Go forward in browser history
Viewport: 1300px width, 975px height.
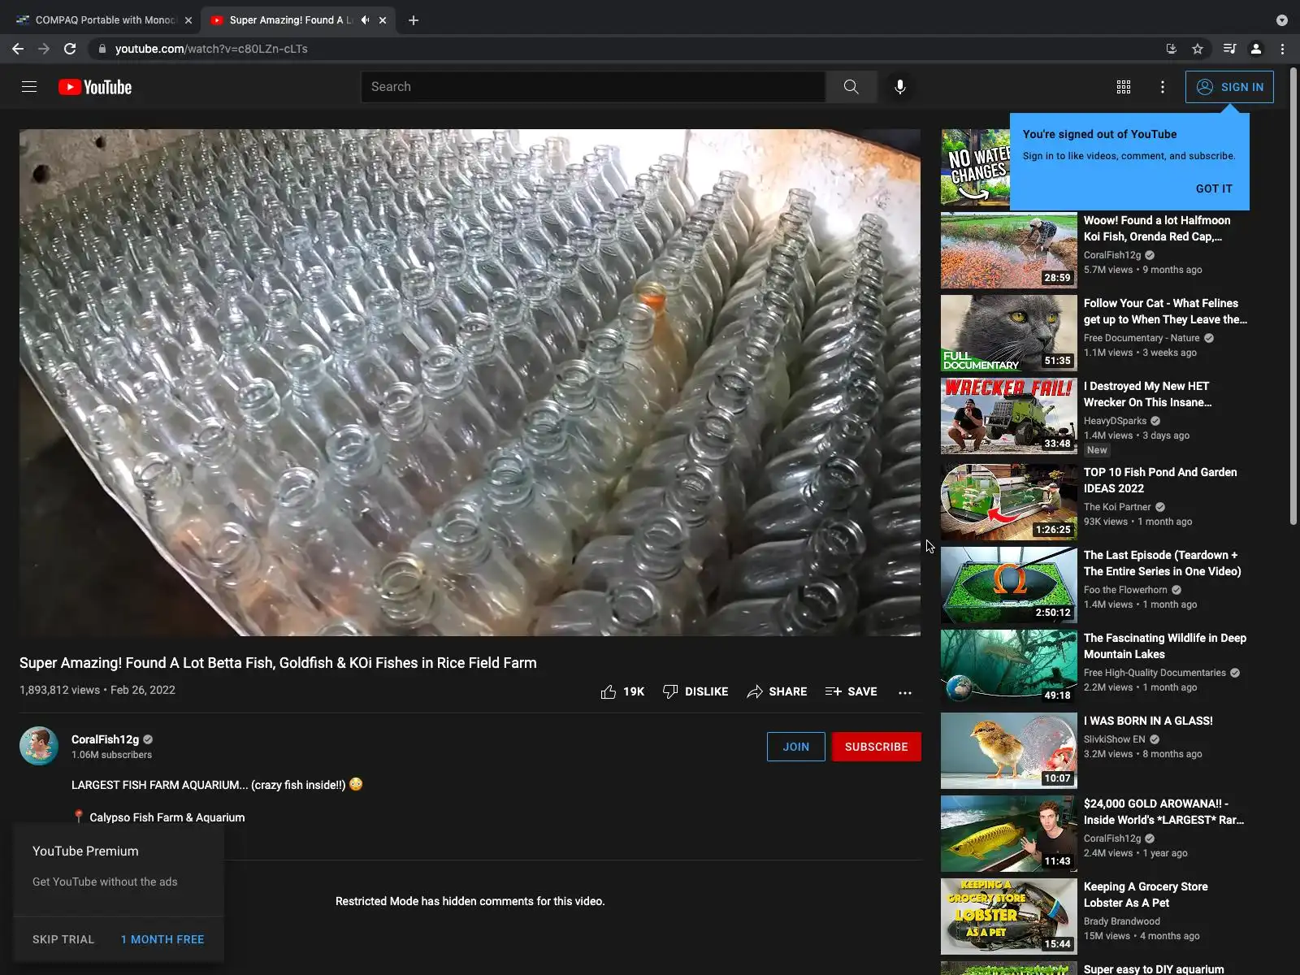point(44,49)
